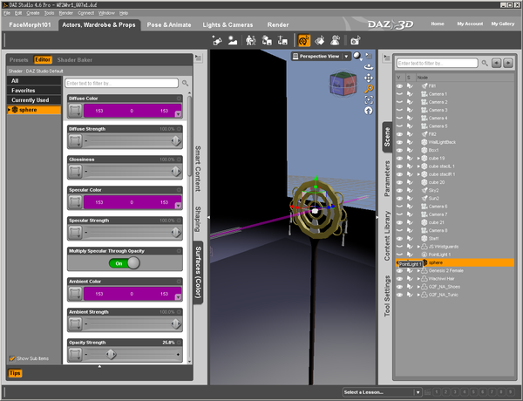Screen dimensions: 523x401
Task: Click the Surfaces pane options menu icon
Action: [x=198, y=58]
